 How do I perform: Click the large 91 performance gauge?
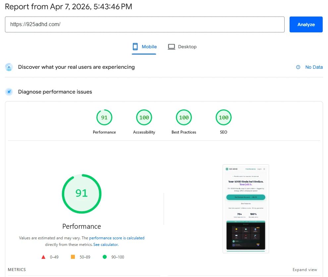coord(82,194)
